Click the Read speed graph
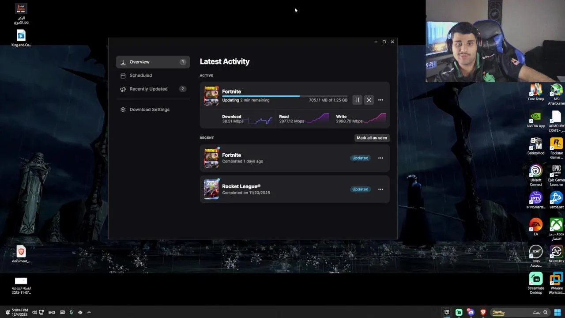Screen dimensions: 565x318 (318, 119)
